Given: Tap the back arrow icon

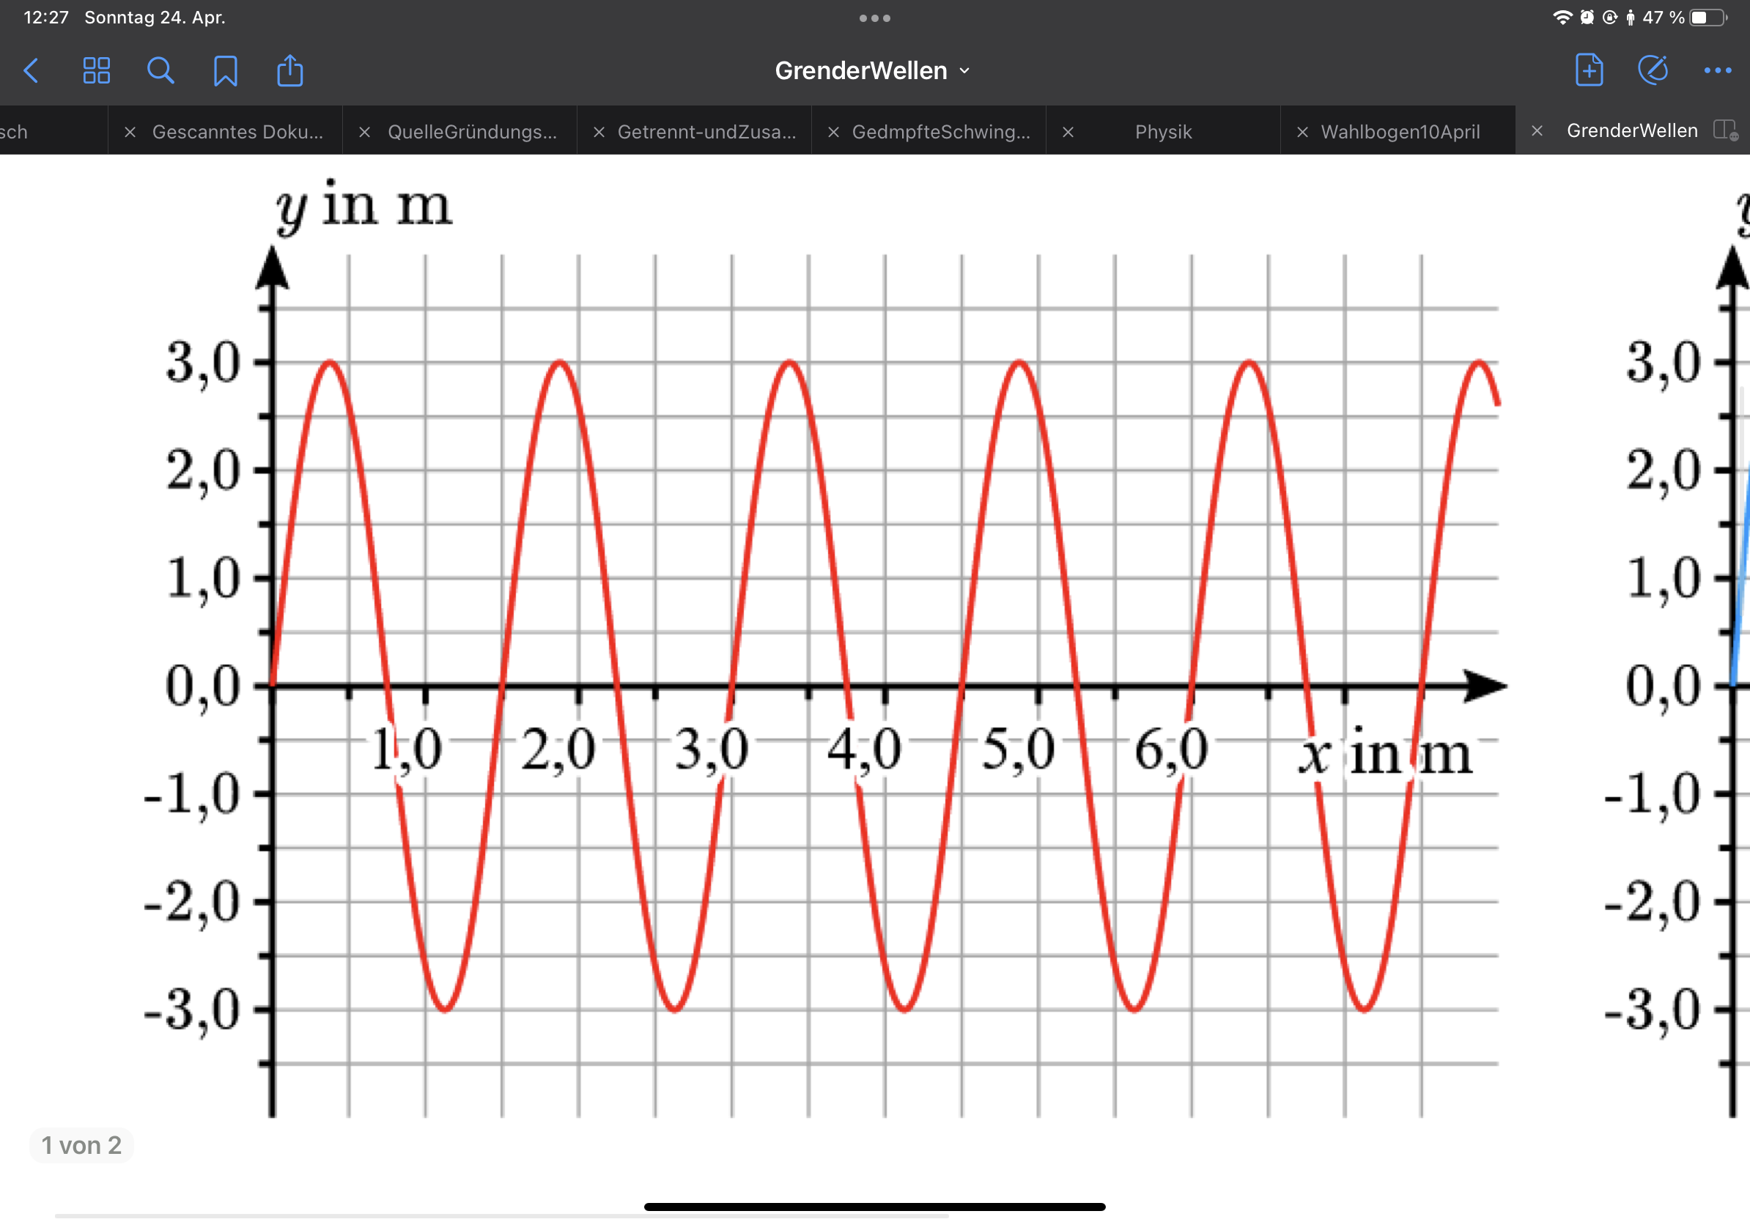Looking at the screenshot, I should click(x=32, y=71).
